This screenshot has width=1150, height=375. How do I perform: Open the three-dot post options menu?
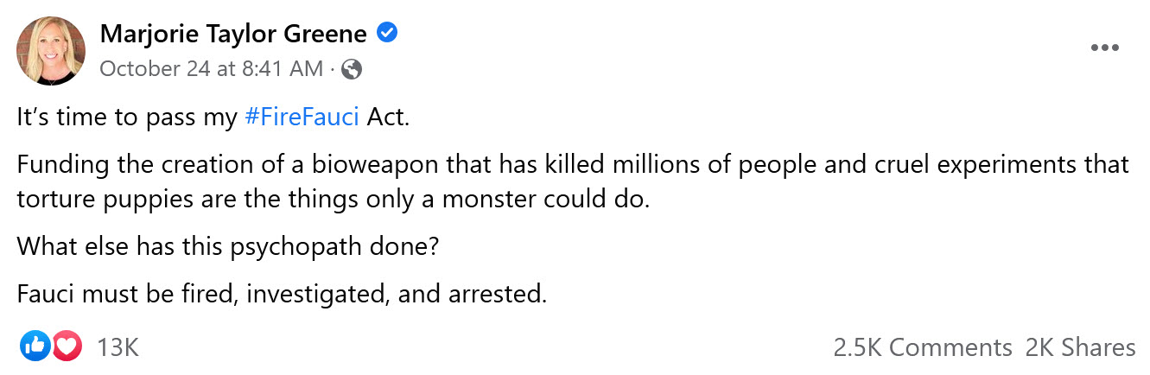[1104, 48]
